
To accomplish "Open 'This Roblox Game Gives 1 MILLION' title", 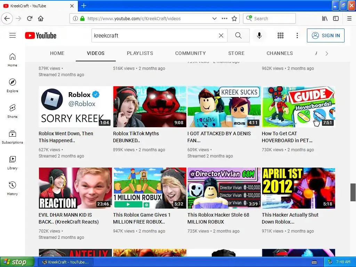I will tap(142, 218).
